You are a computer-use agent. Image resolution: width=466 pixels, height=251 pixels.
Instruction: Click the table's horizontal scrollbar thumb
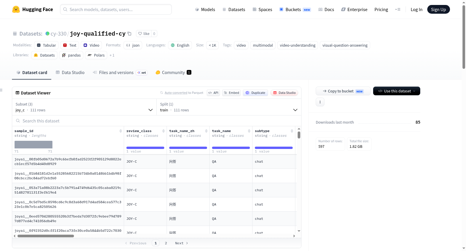click(x=46, y=236)
